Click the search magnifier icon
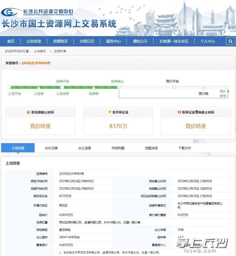The width and height of the screenshot is (236, 256). (x=231, y=41)
